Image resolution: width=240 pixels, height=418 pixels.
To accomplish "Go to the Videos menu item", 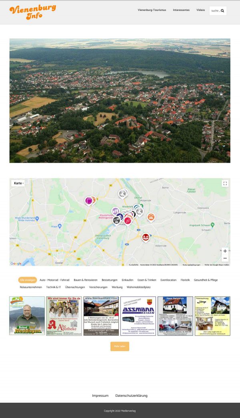I will [x=200, y=10].
